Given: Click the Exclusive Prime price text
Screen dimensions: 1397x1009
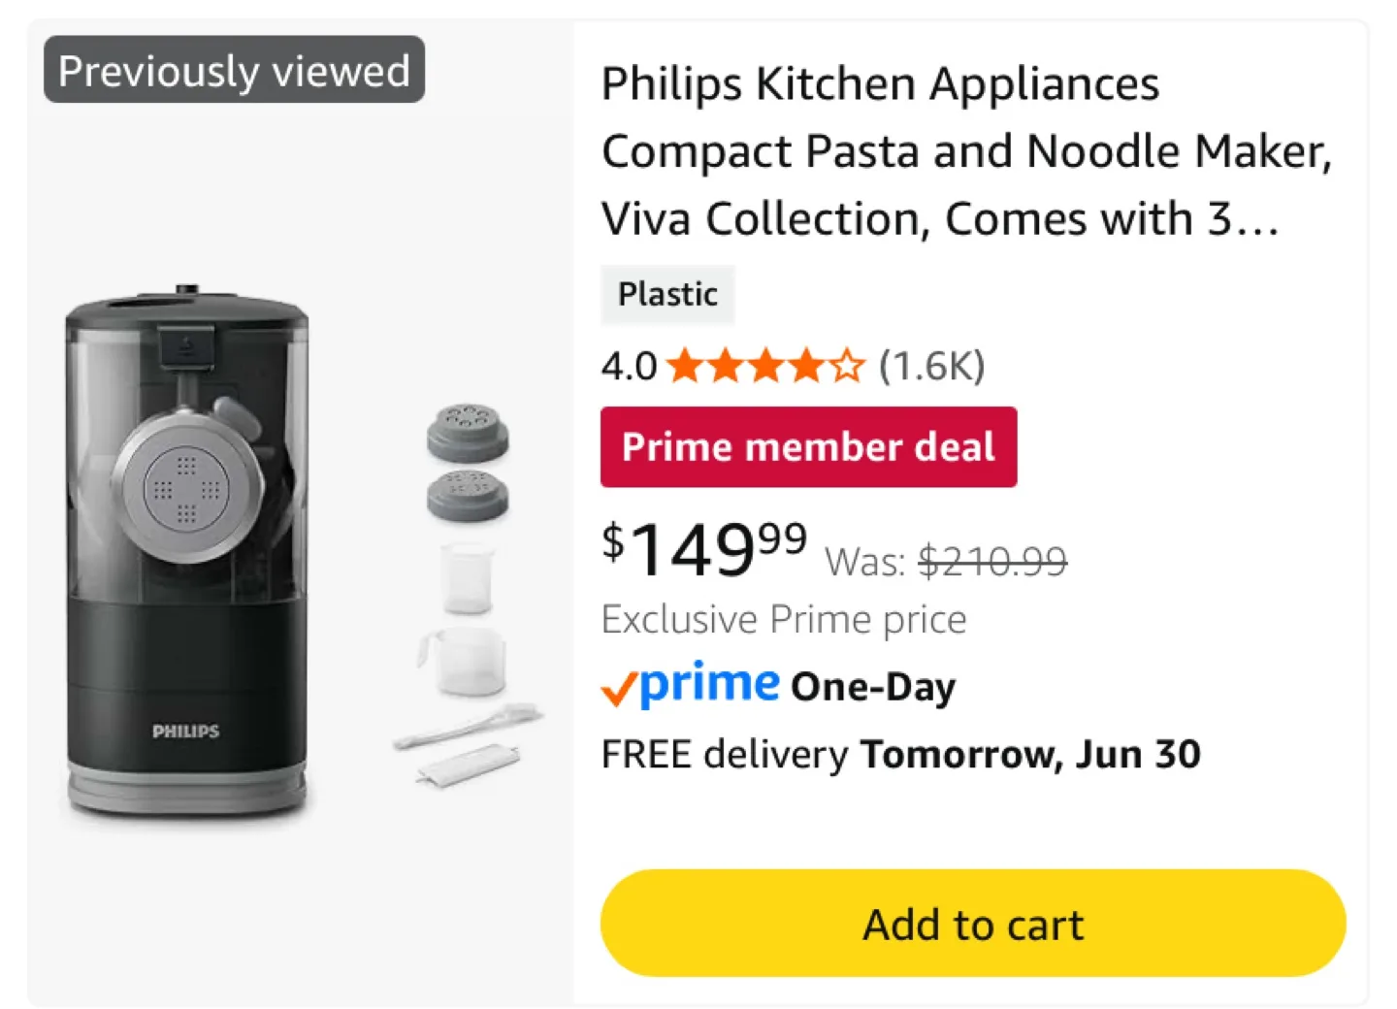Looking at the screenshot, I should coord(784,618).
